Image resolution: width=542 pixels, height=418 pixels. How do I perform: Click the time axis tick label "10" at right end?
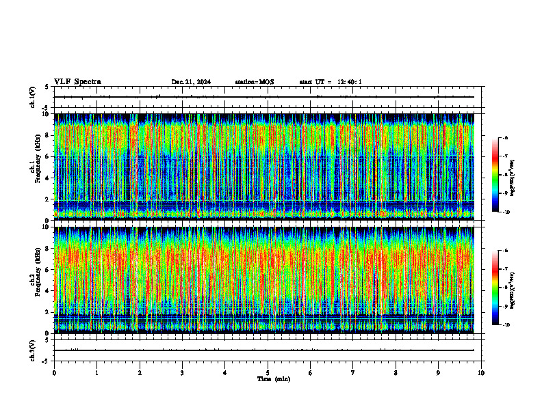click(x=481, y=373)
